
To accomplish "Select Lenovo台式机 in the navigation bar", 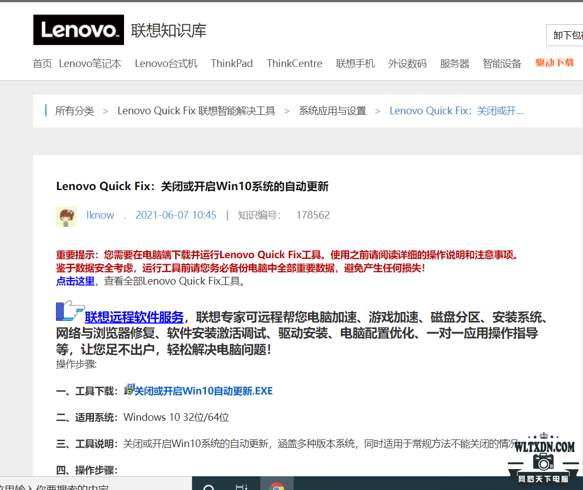I will pos(166,64).
